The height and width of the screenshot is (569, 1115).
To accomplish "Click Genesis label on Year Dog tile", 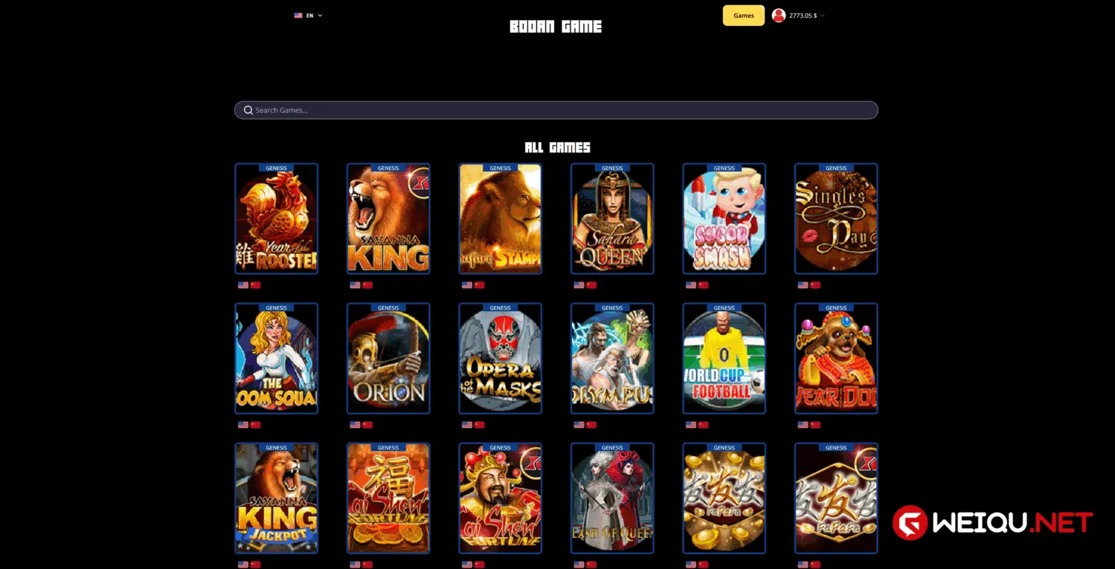I will 836,308.
